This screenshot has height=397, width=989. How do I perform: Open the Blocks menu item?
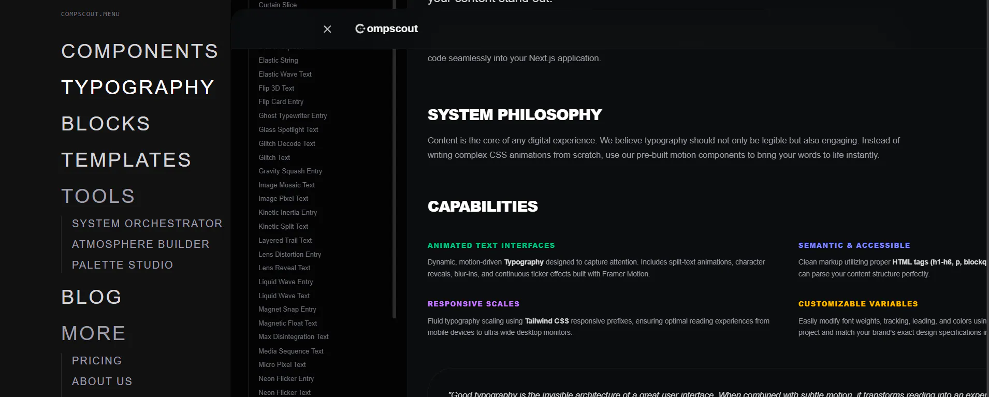[x=106, y=124]
